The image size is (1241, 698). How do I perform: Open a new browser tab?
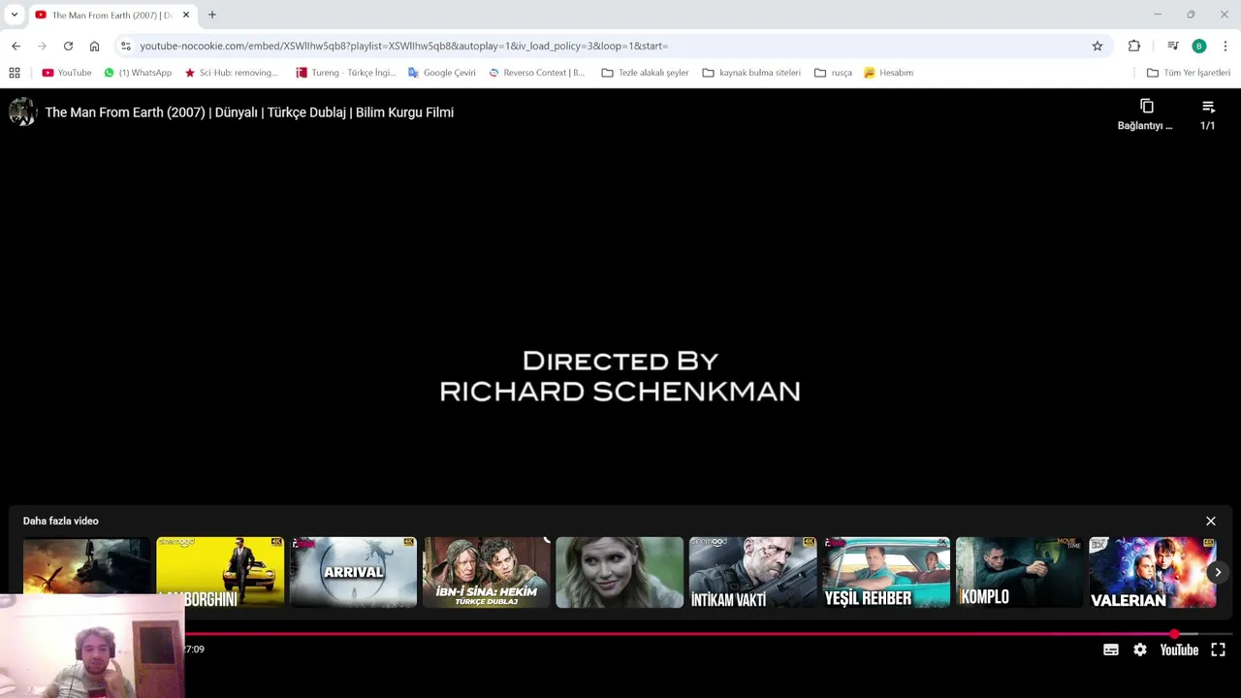(212, 15)
